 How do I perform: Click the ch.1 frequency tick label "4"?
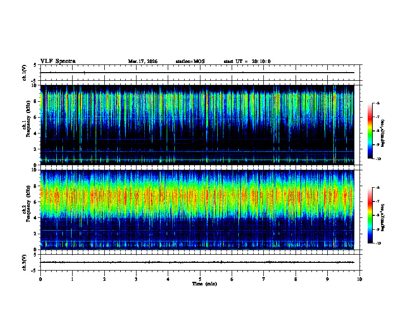[35, 133]
